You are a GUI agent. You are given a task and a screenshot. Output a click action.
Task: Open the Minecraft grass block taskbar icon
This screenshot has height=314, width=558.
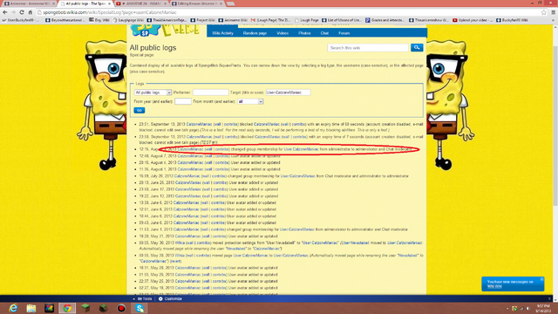85,308
